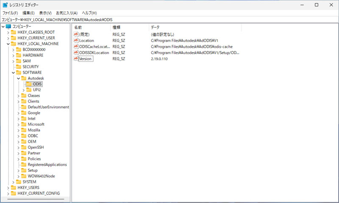339x203 pixels.
Task: Click the データ column header
Action: pos(155,27)
